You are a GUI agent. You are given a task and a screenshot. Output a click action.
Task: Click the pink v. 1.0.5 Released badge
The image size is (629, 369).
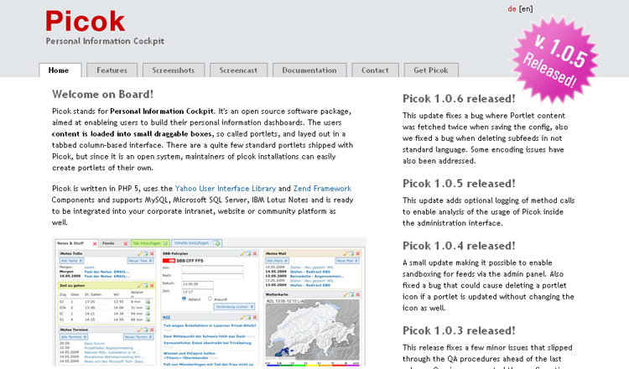[550, 58]
